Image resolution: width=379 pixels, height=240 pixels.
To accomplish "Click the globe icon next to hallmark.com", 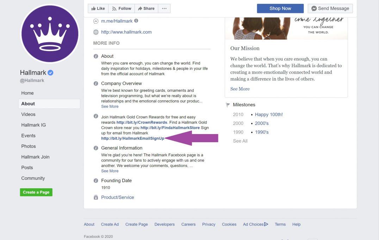I will pyautogui.click(x=95, y=32).
